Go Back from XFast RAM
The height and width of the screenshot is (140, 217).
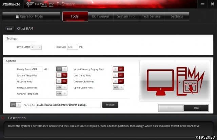(x=9, y=29)
